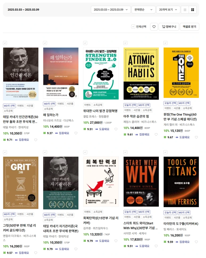
Task: Click the 장바구니 cart button
Action: (x=169, y=27)
